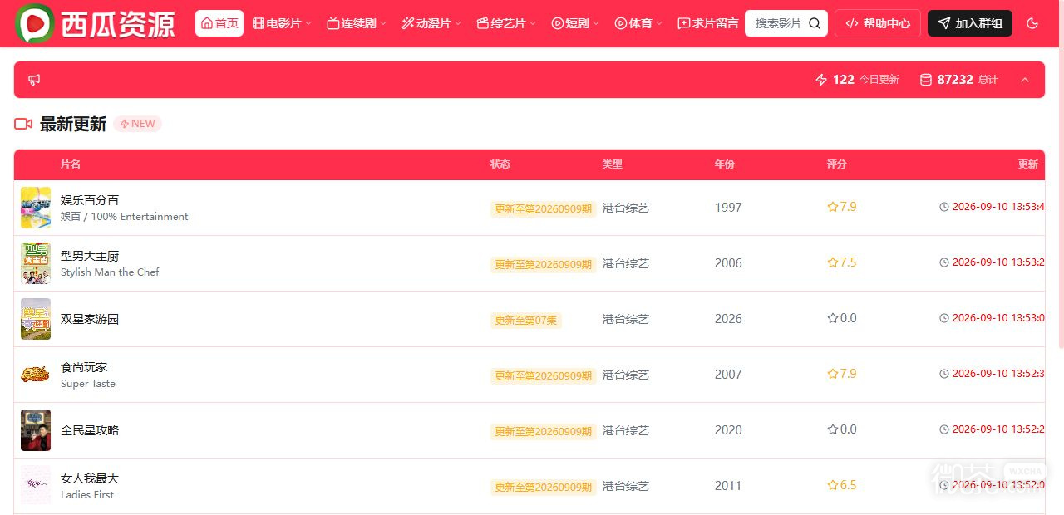Open the 首页 home tab
1064x515 pixels.
coord(219,23)
